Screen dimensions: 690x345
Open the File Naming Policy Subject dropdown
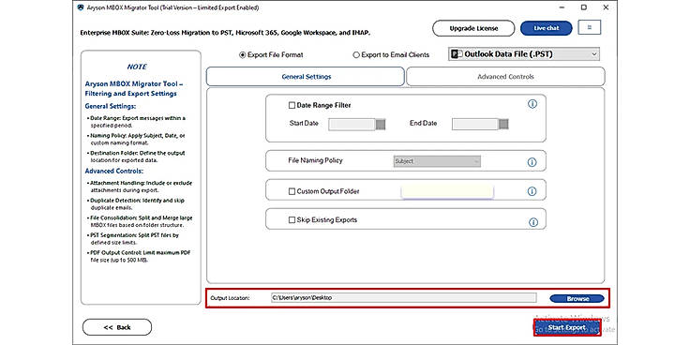coord(437,161)
